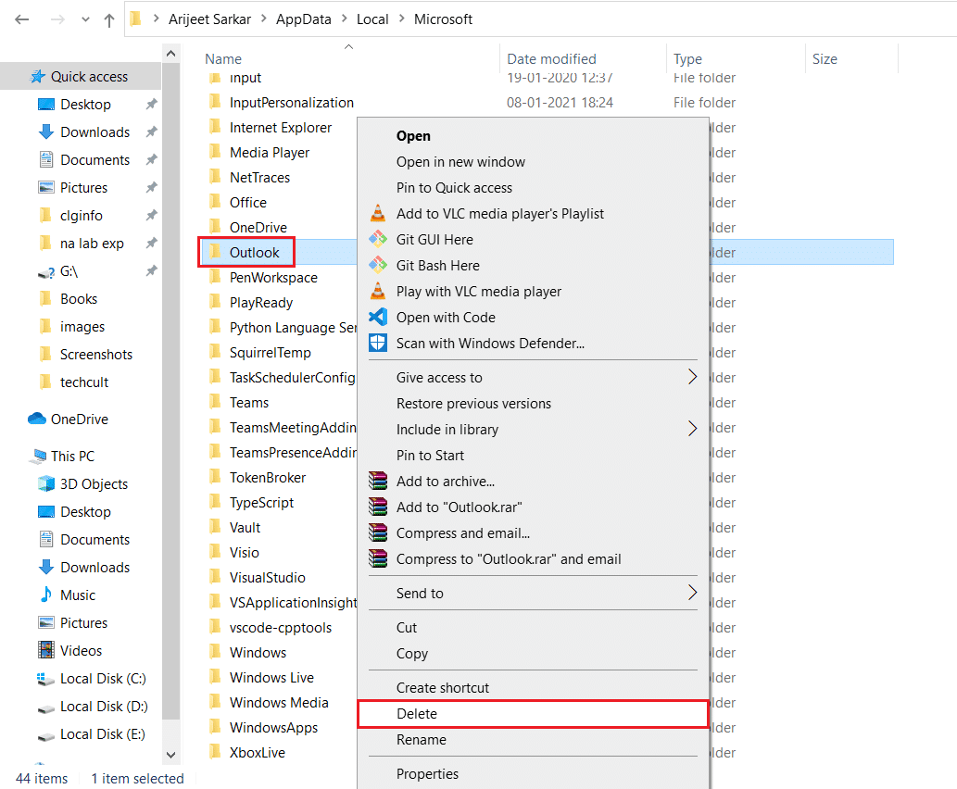
Task: Click WinRAR icon beside Add to "Outlook.rar"
Action: click(378, 507)
